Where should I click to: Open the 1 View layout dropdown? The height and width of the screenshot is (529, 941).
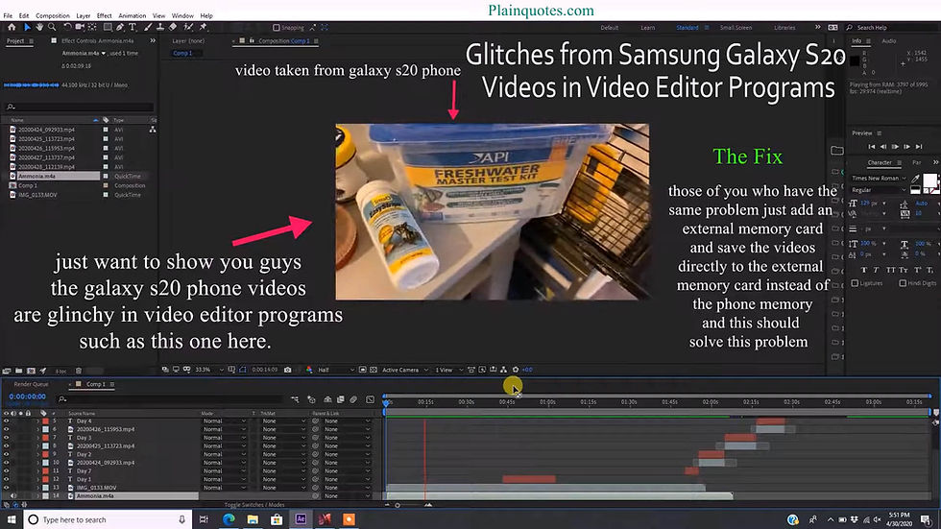448,370
